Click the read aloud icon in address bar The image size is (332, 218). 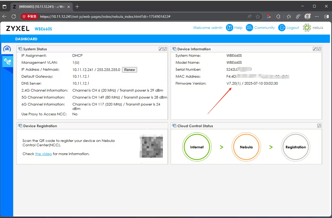click(x=250, y=17)
